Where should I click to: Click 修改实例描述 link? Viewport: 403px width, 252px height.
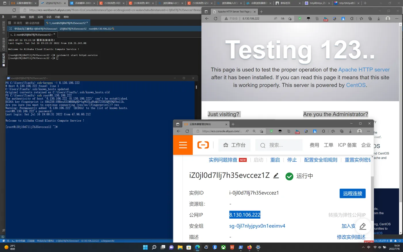351,237
